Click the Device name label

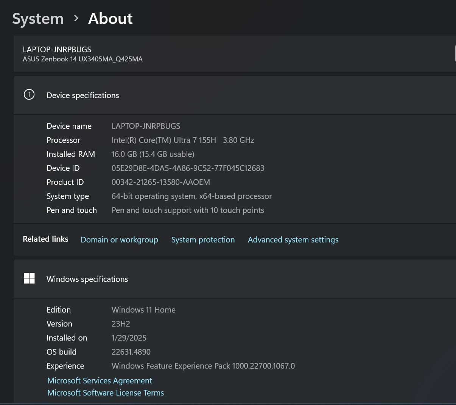coord(69,126)
